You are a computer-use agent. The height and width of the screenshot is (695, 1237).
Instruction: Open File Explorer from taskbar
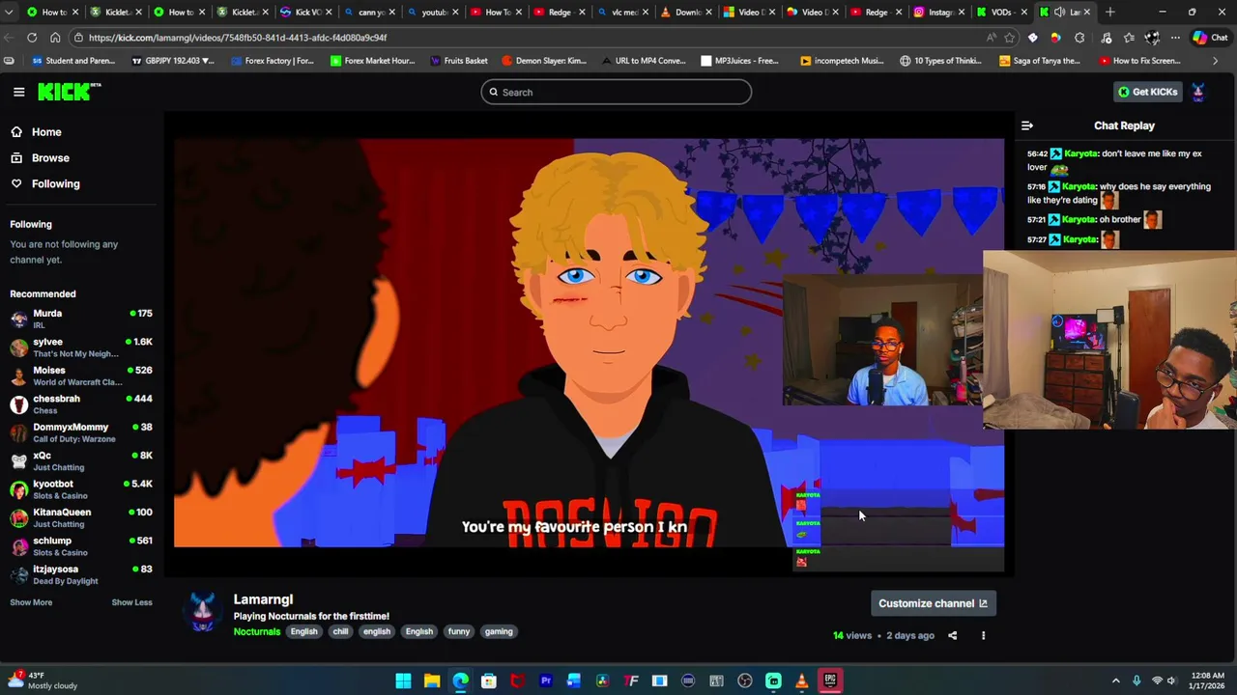coord(432,681)
